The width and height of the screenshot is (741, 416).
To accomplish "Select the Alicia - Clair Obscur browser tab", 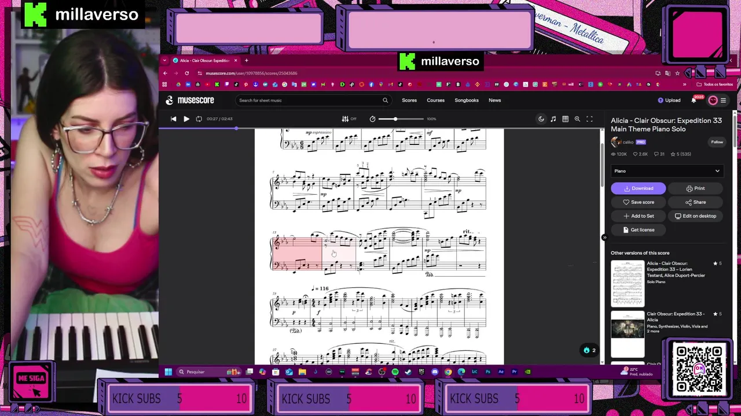I will [204, 61].
